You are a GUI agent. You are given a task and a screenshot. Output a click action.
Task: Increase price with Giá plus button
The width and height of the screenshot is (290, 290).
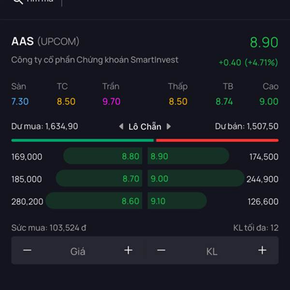[x=128, y=250]
